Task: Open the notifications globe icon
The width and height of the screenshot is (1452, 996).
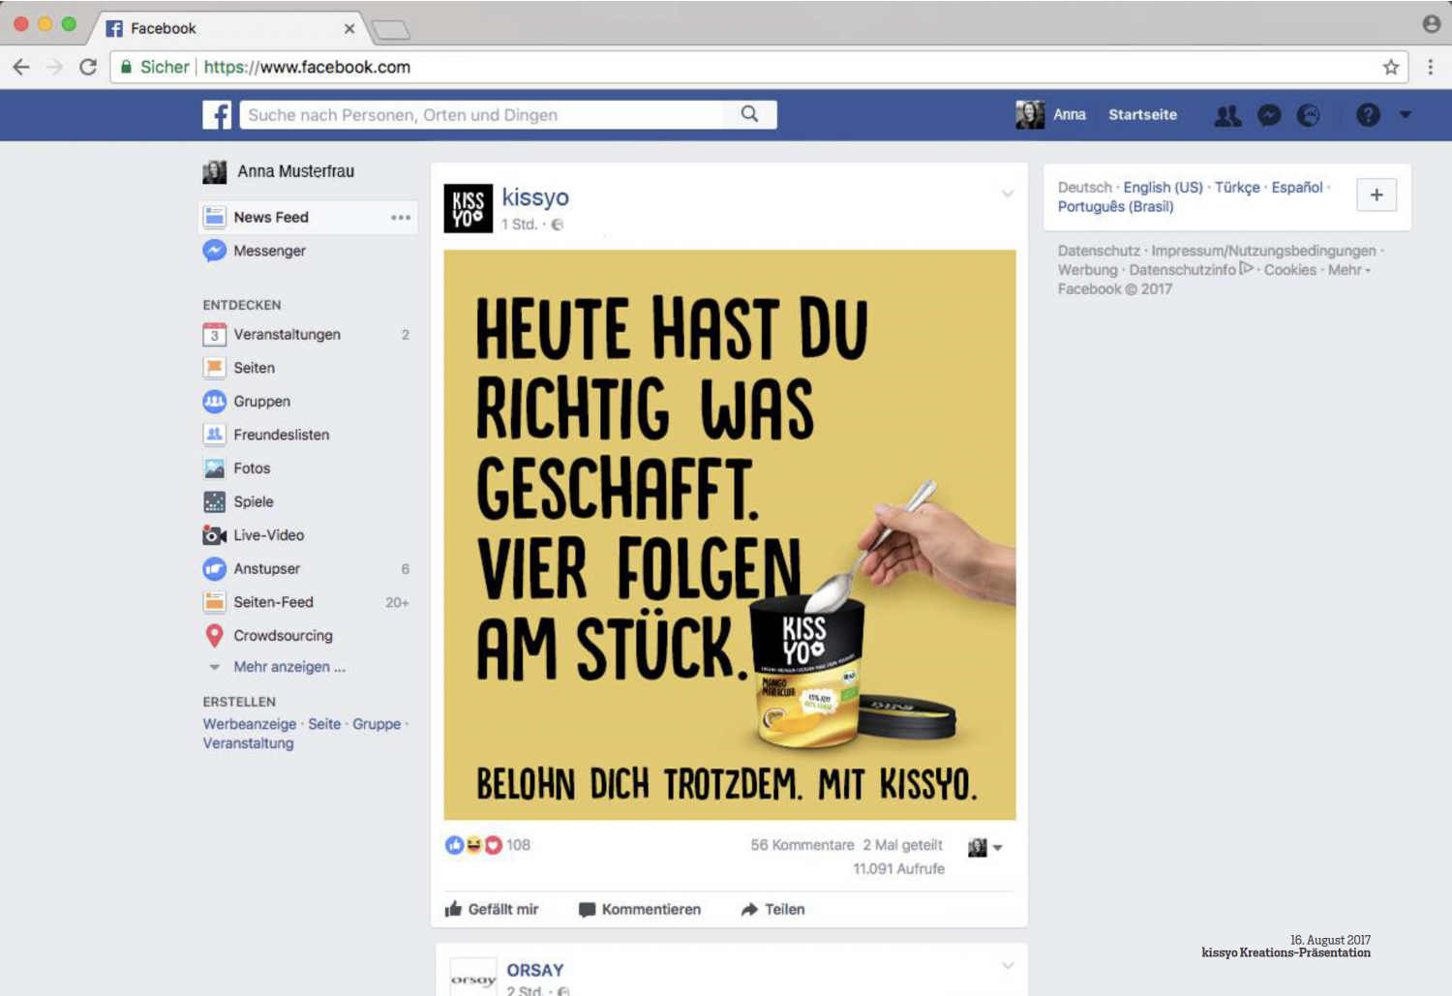Action: tap(1309, 115)
